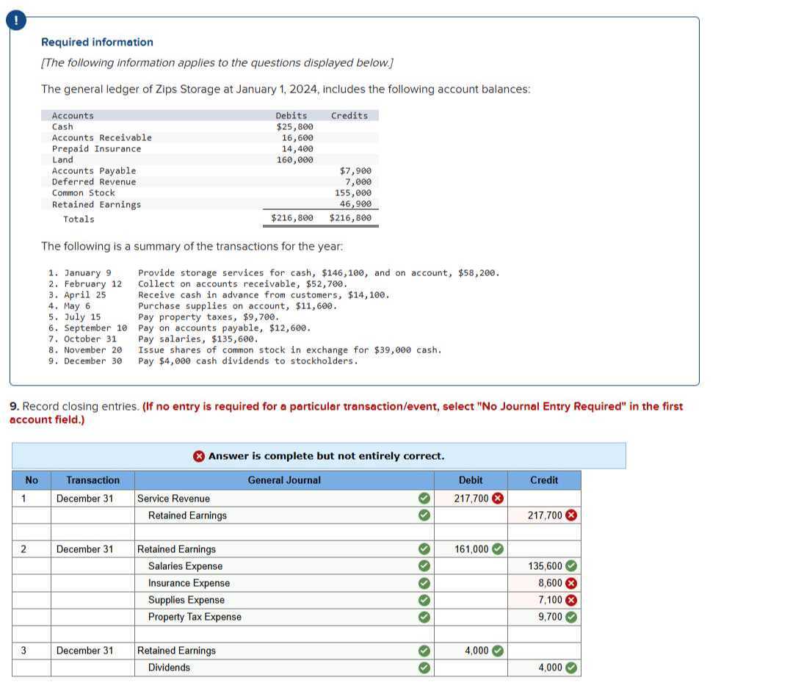Click green check on entry 2 Retained Earnings row
The width and height of the screenshot is (790, 691).
pos(424,549)
